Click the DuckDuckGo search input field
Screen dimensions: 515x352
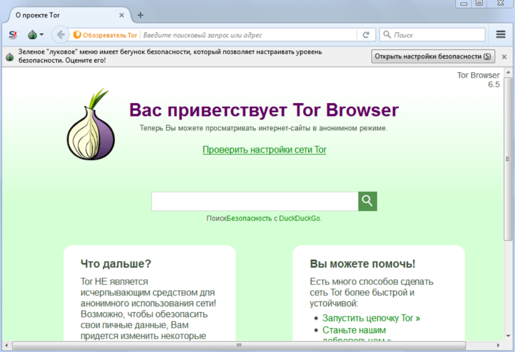tap(254, 200)
